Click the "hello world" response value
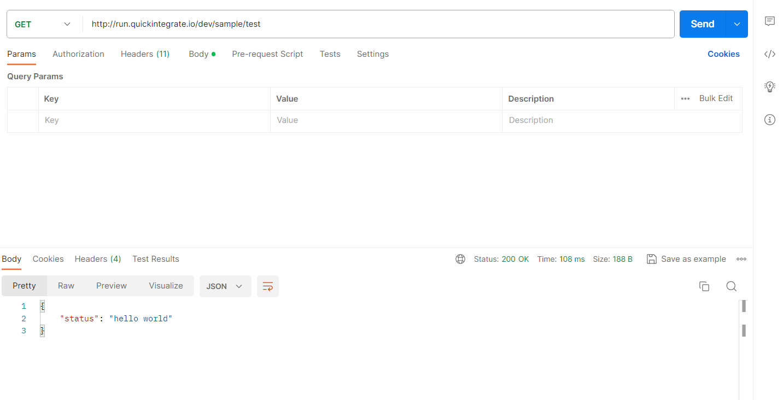Screen dimensions: 783x400 click(141, 319)
